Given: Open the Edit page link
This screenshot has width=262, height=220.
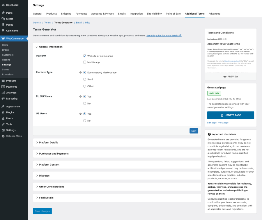Looking at the screenshot, I should [x=212, y=123].
